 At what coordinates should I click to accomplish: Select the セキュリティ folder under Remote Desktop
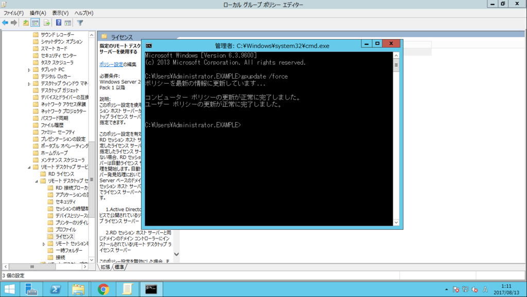click(65, 202)
